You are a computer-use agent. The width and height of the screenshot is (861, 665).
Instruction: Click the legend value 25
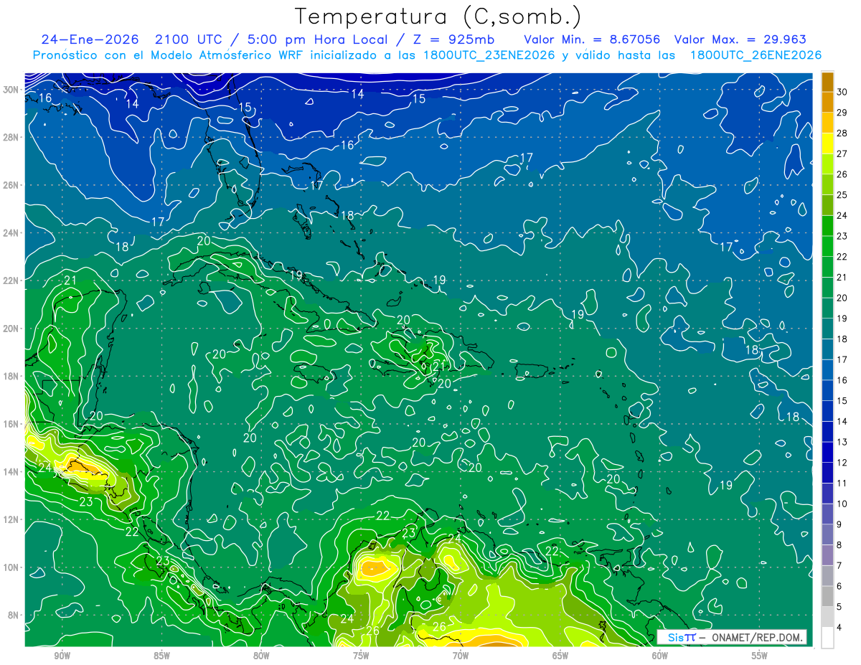842,194
